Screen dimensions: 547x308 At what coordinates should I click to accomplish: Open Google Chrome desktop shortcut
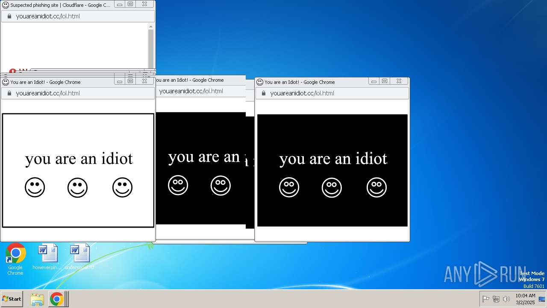point(15,259)
